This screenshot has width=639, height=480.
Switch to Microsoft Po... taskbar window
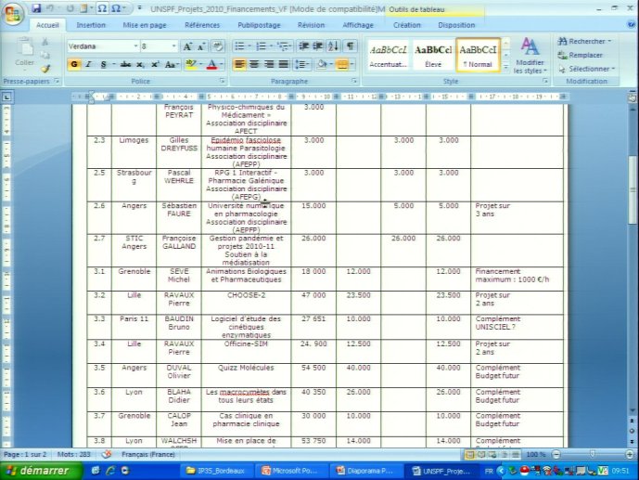[x=289, y=471]
